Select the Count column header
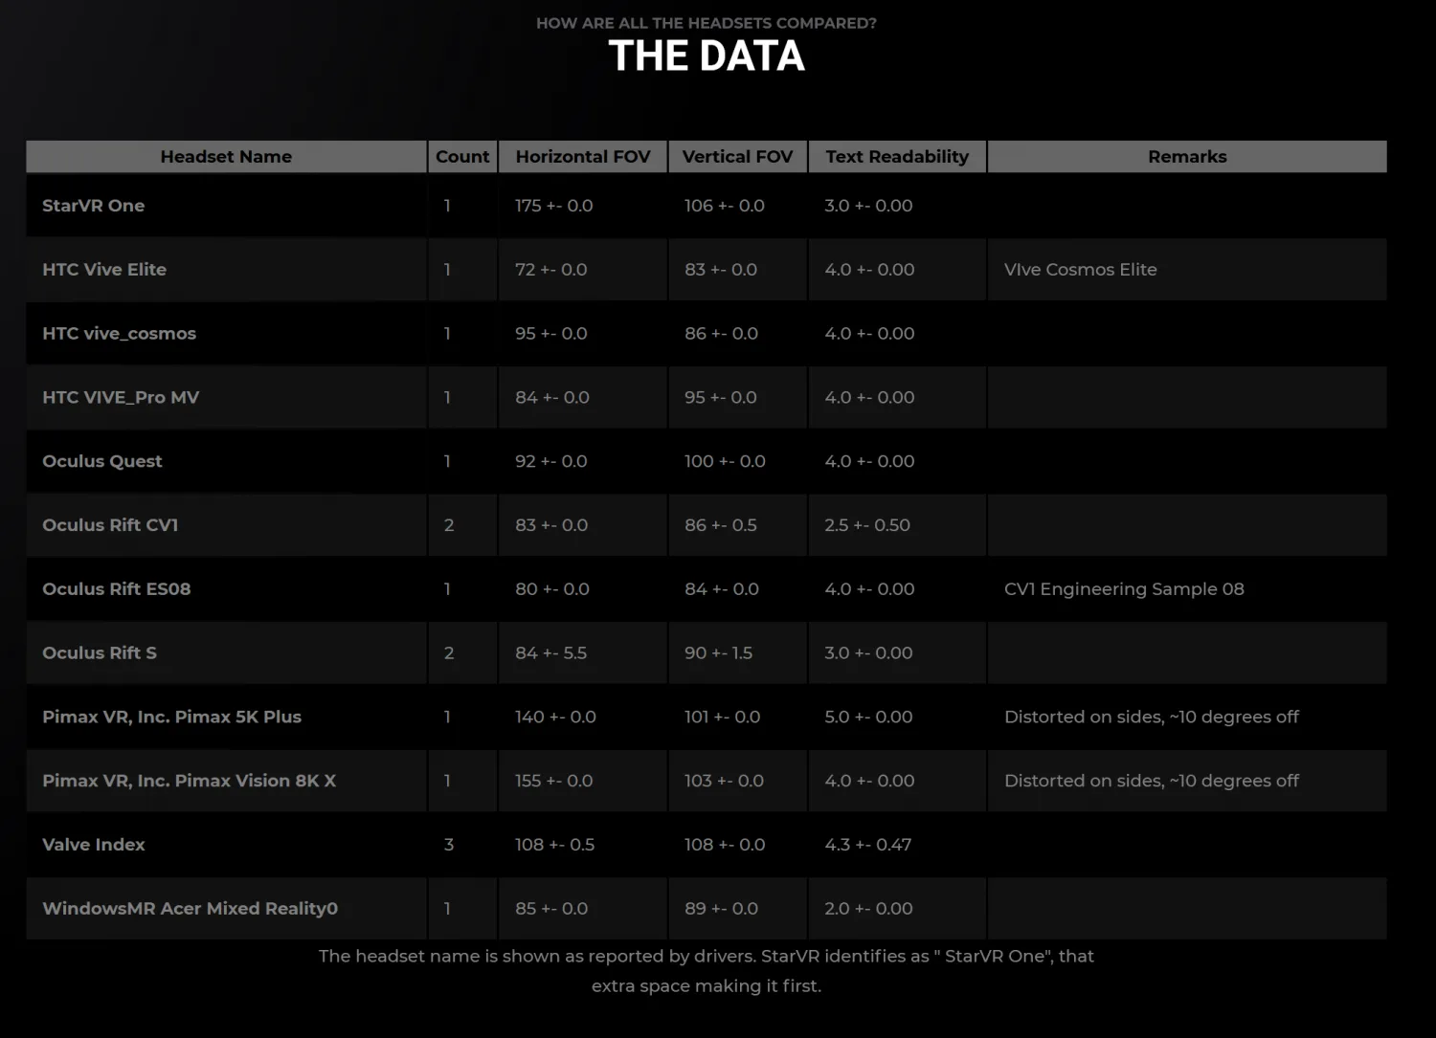This screenshot has height=1038, width=1436. click(x=462, y=157)
